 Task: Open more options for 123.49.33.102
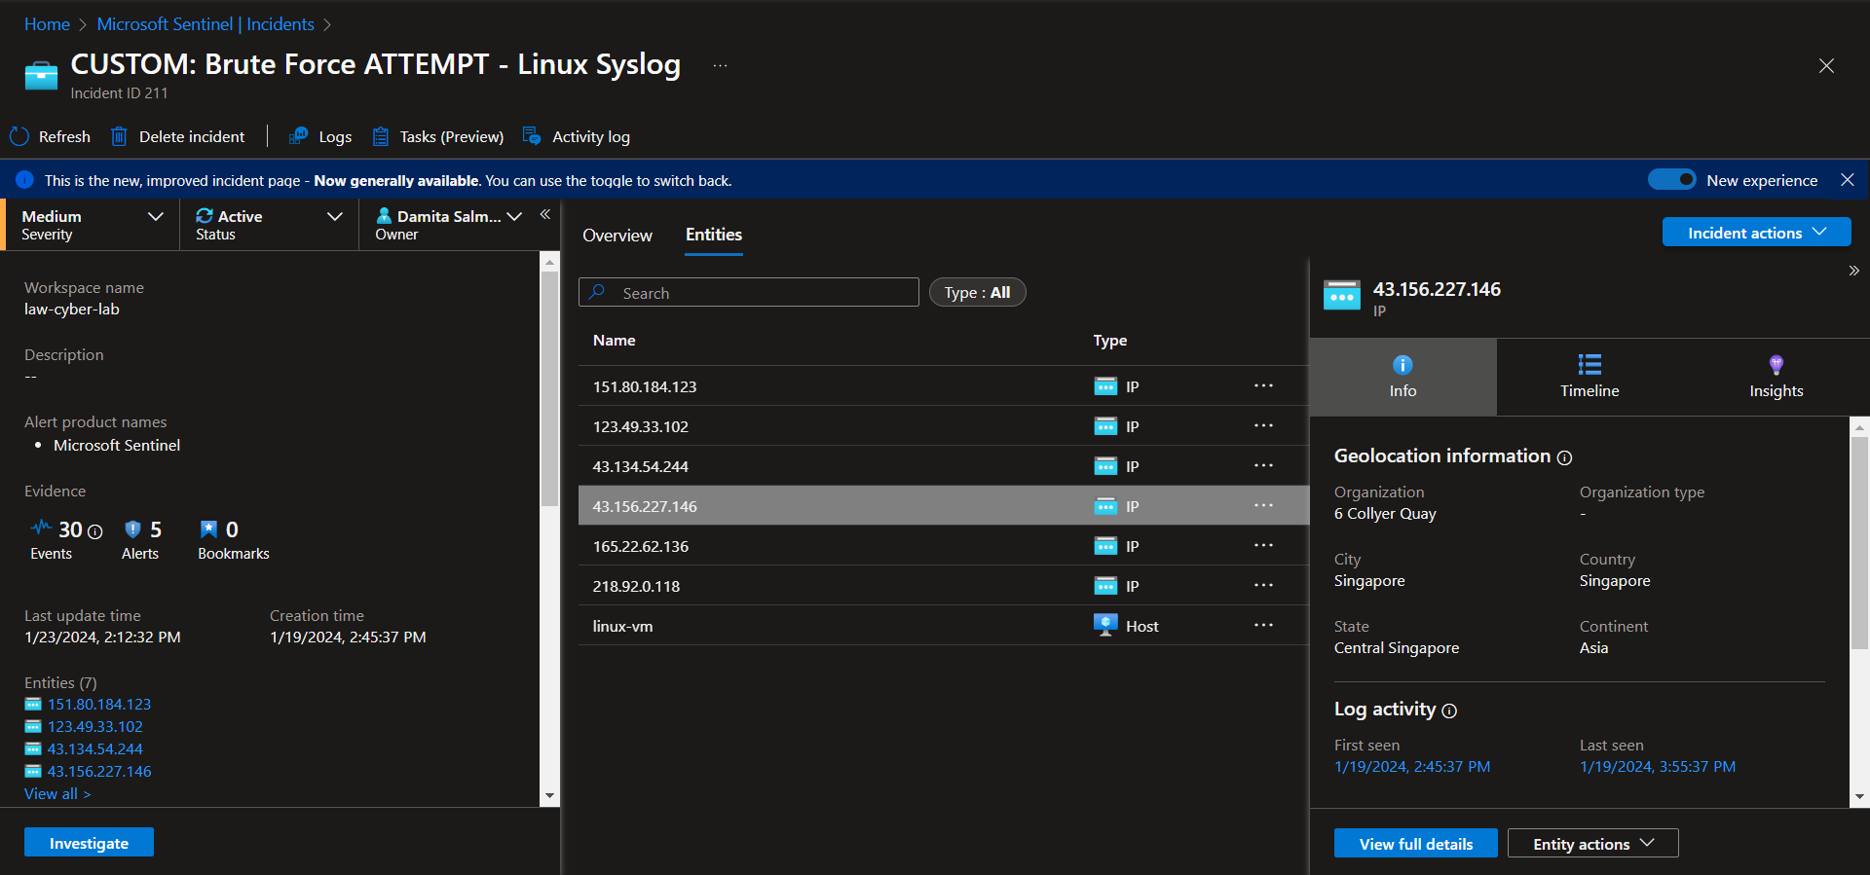point(1263,425)
